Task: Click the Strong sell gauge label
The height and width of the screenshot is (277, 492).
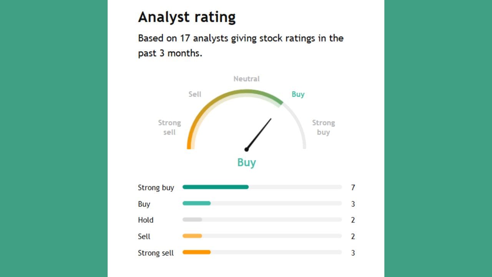Action: [170, 127]
